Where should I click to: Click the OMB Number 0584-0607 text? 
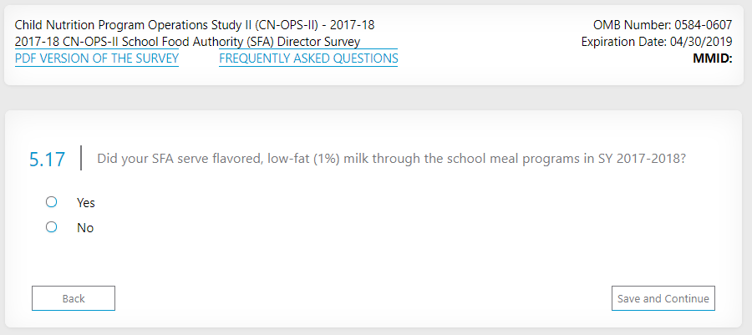(x=663, y=25)
